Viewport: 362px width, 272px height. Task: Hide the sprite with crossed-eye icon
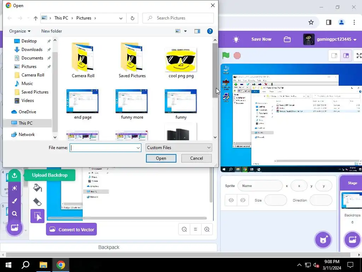click(x=243, y=200)
